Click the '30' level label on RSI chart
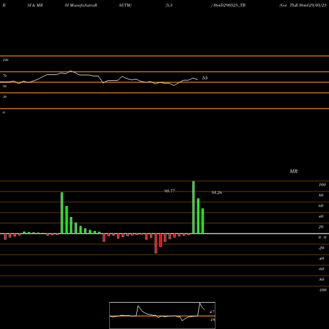This screenshot has height=329, width=329. click(x=5, y=97)
